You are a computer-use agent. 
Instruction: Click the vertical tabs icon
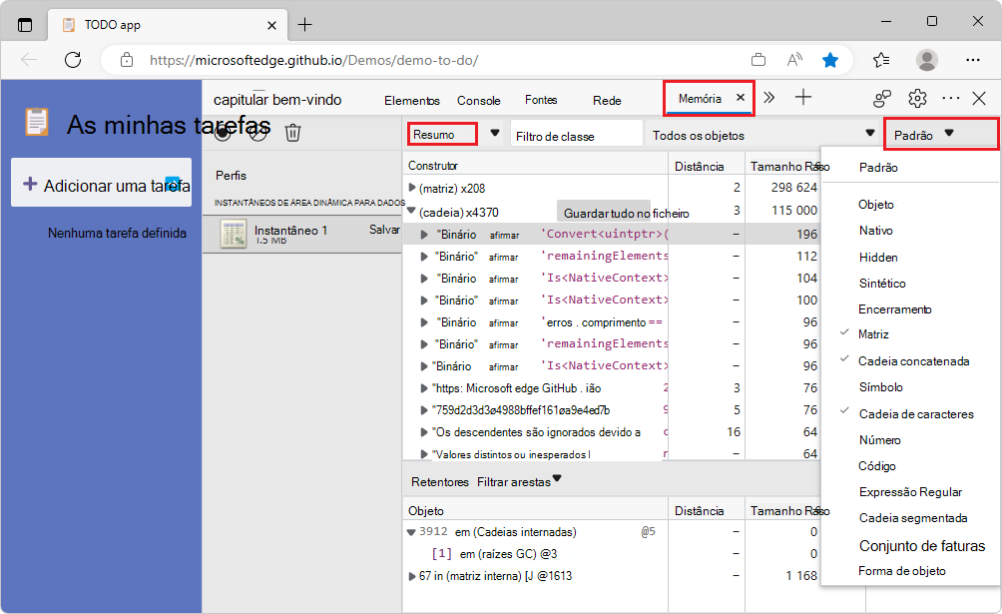coord(24,25)
